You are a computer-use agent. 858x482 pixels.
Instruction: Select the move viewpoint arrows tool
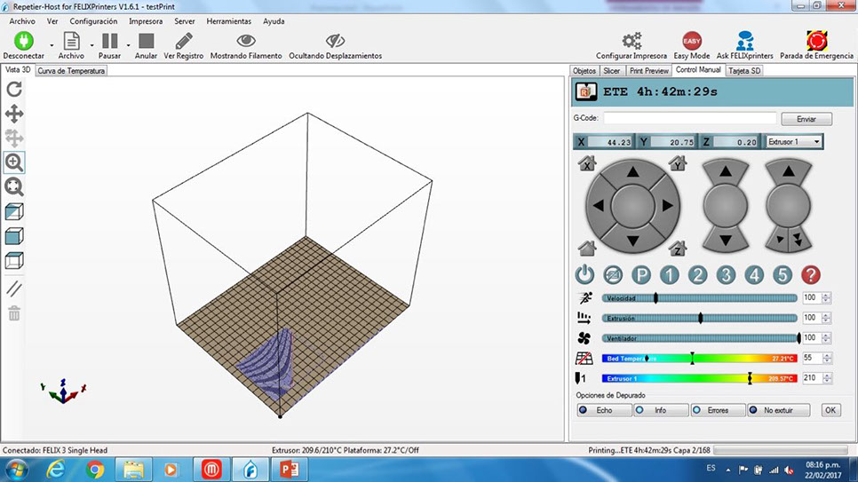pos(14,114)
